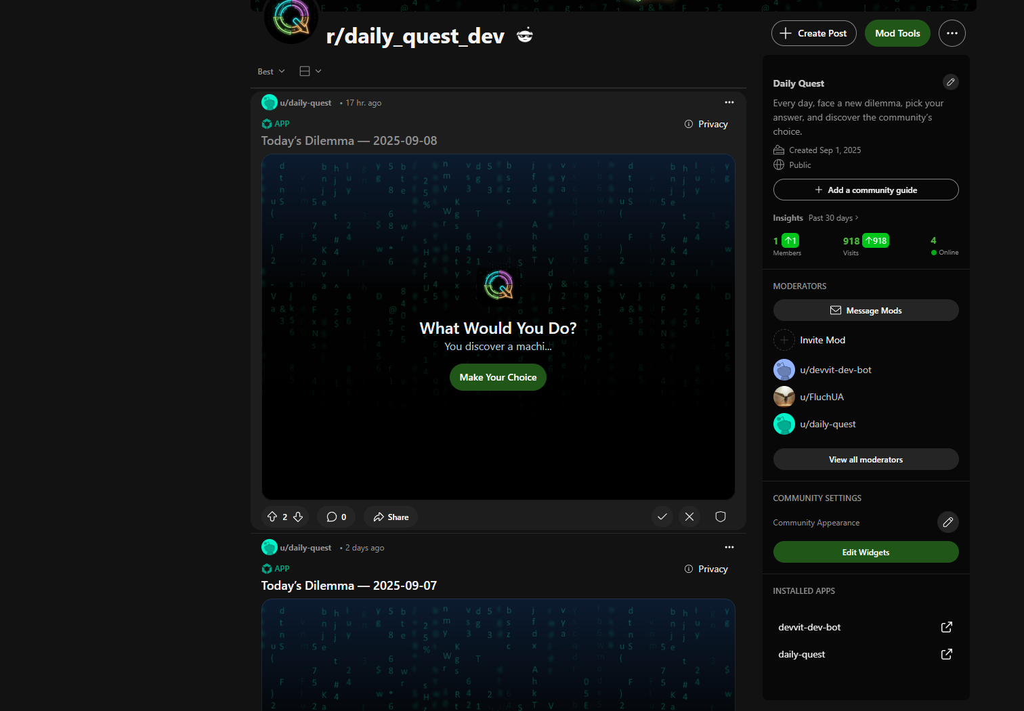Approve the 2025-09-08 post with checkmark
The height and width of the screenshot is (711, 1024).
click(x=662, y=517)
